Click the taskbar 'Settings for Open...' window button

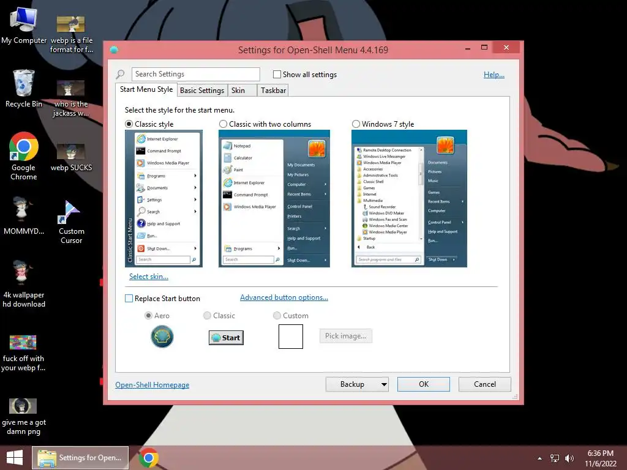(x=80, y=458)
